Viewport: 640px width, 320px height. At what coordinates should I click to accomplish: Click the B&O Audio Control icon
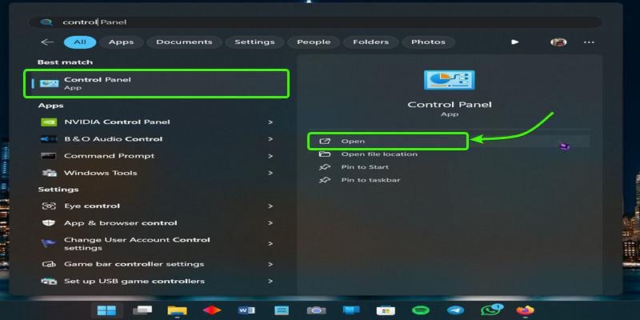49,139
